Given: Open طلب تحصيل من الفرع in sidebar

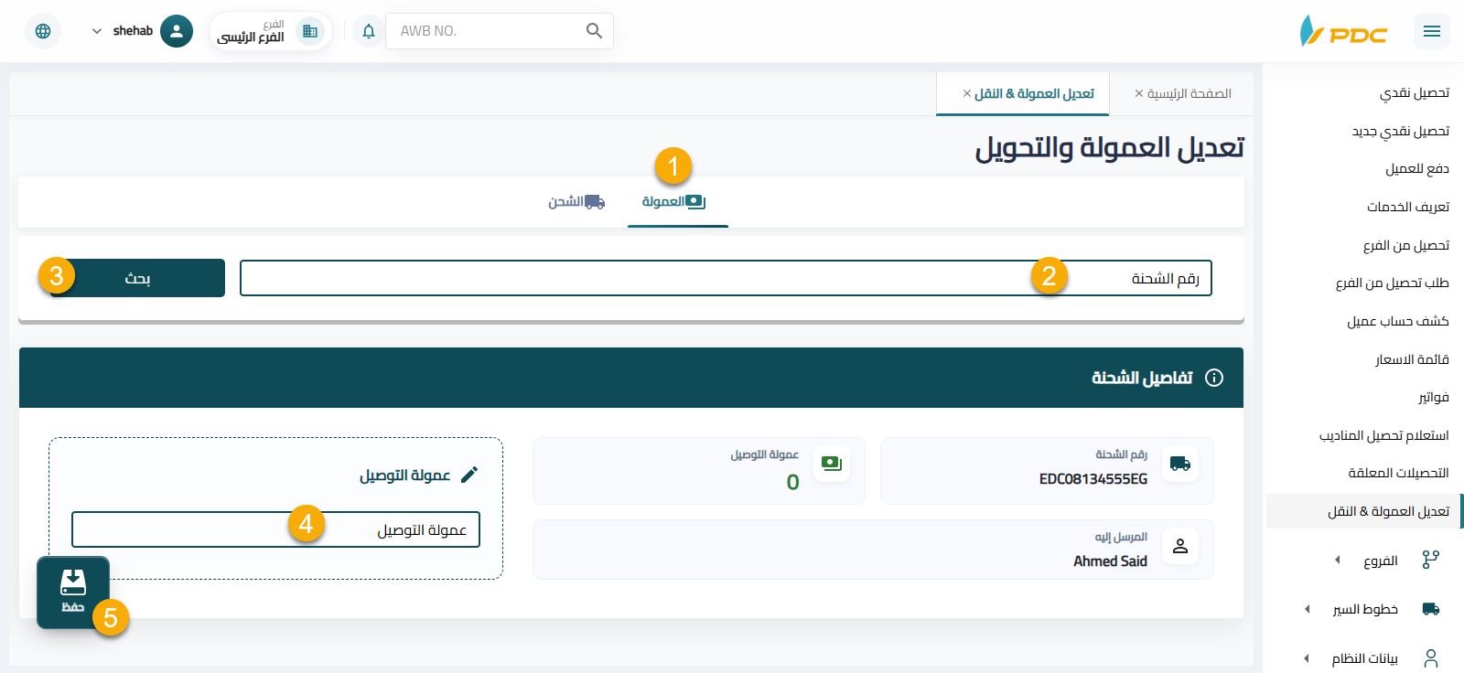Looking at the screenshot, I should tap(1393, 283).
